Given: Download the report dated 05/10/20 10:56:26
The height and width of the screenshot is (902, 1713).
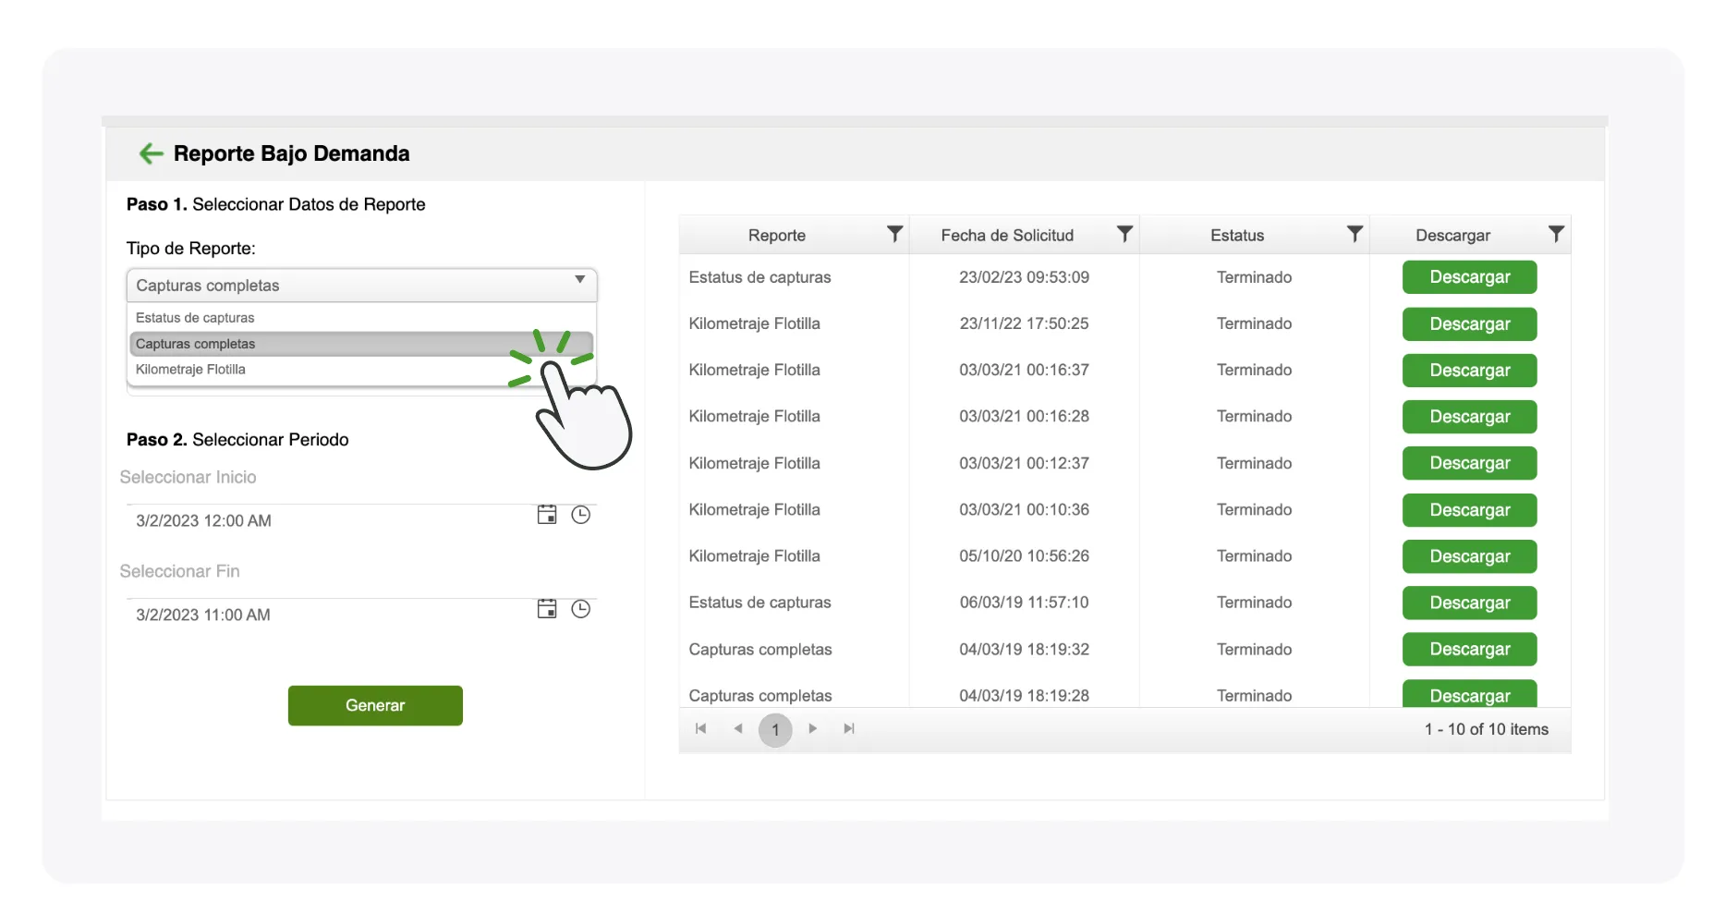Looking at the screenshot, I should click(1469, 556).
